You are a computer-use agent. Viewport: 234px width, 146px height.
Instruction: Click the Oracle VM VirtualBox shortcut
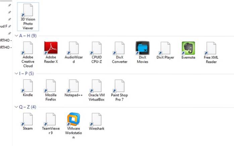point(96,86)
